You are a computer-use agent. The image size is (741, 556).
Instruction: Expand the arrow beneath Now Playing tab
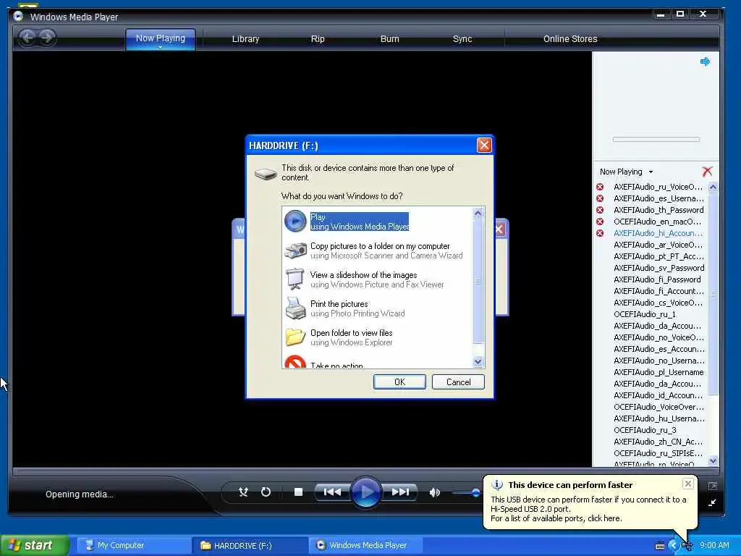[160, 47]
